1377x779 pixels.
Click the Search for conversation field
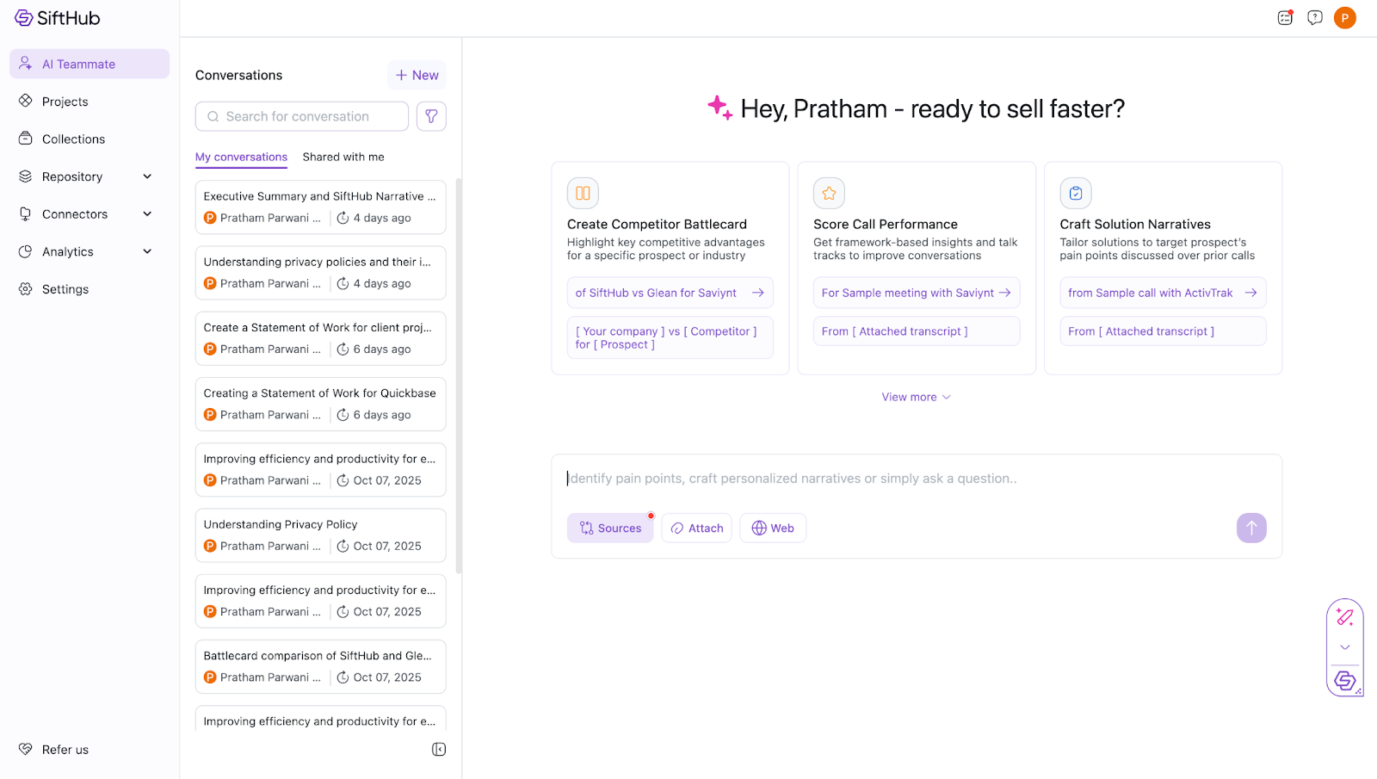click(x=302, y=116)
